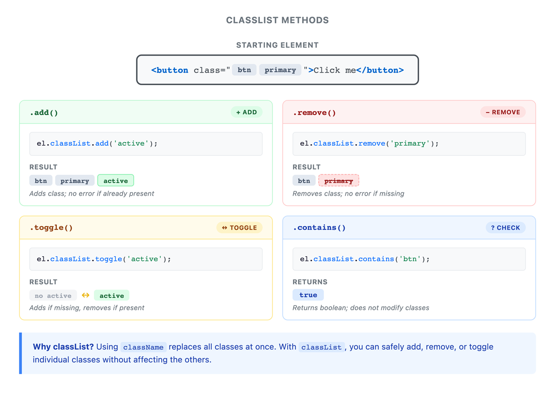This screenshot has width=555, height=395.
Task: Click the ↔ TOGGLE badge
Action: coord(240,228)
